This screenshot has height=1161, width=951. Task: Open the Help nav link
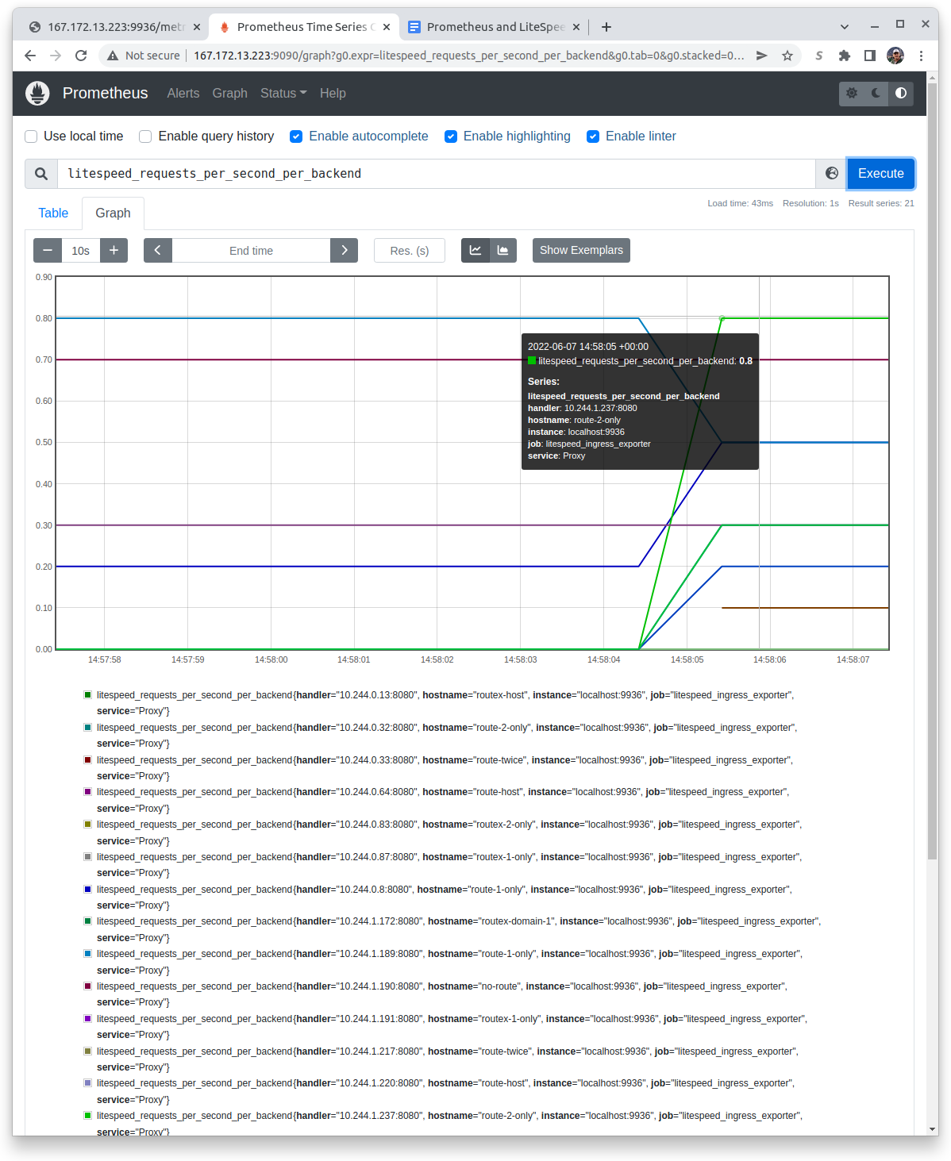[333, 93]
